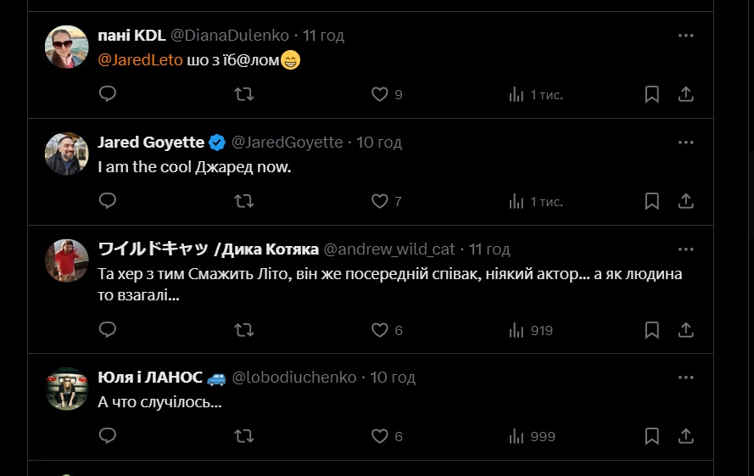Open more options on пані KDL's tweet
Screen dimensions: 754x476
click(x=685, y=36)
